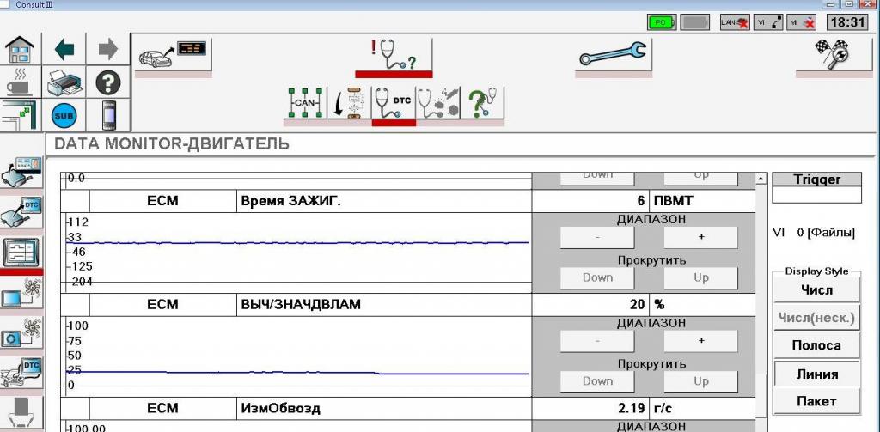
Task: Open the sidebar Data Monitor icon
Action: [x=21, y=253]
